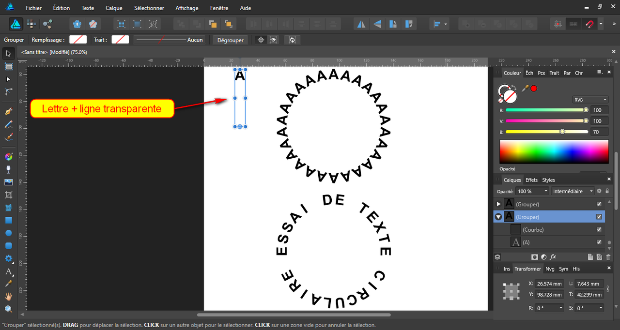Image resolution: width=620 pixels, height=330 pixels.
Task: Select the Corner tool
Action: (8, 91)
